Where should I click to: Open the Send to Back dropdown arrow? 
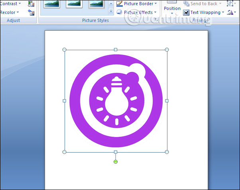(x=220, y=4)
